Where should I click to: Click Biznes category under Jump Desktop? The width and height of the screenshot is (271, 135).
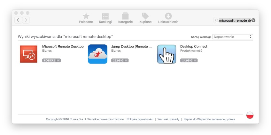pyautogui.click(x=116, y=51)
